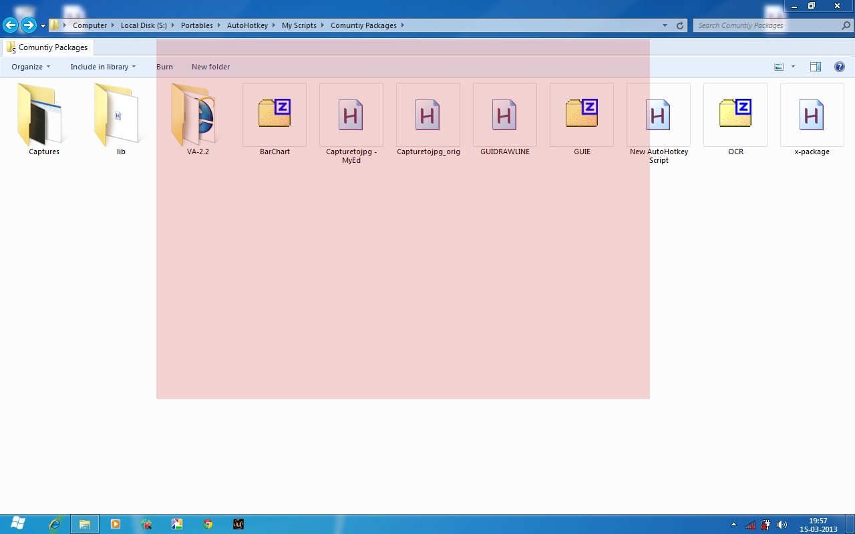Select the x-package script file

tap(812, 115)
